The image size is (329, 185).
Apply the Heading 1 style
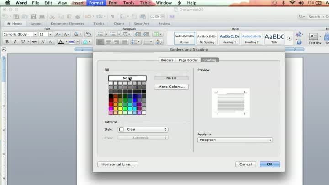click(229, 38)
